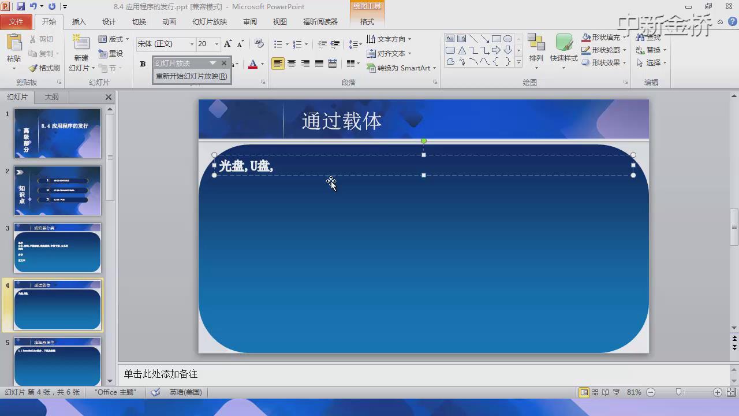
Task: Minimize the ribbon with caret button
Action: click(721, 22)
